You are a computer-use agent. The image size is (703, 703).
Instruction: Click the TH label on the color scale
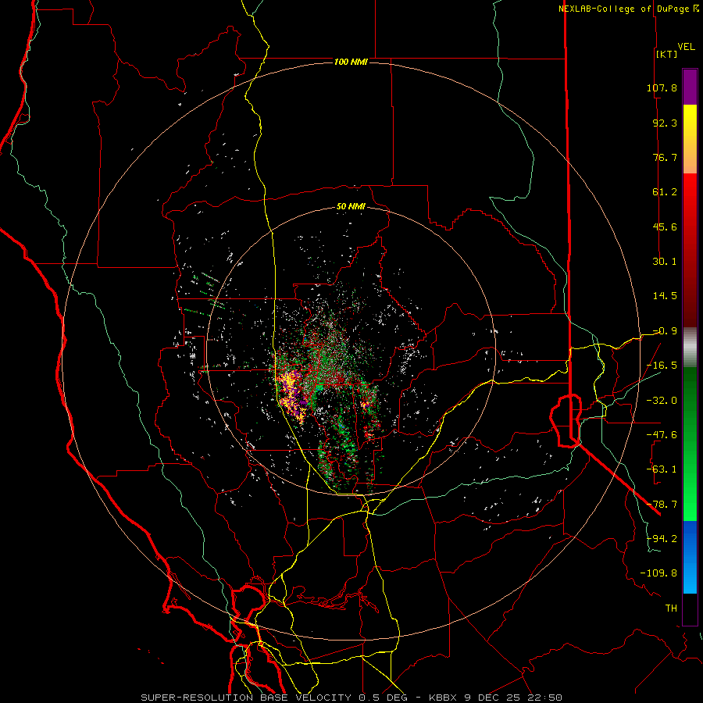click(671, 608)
